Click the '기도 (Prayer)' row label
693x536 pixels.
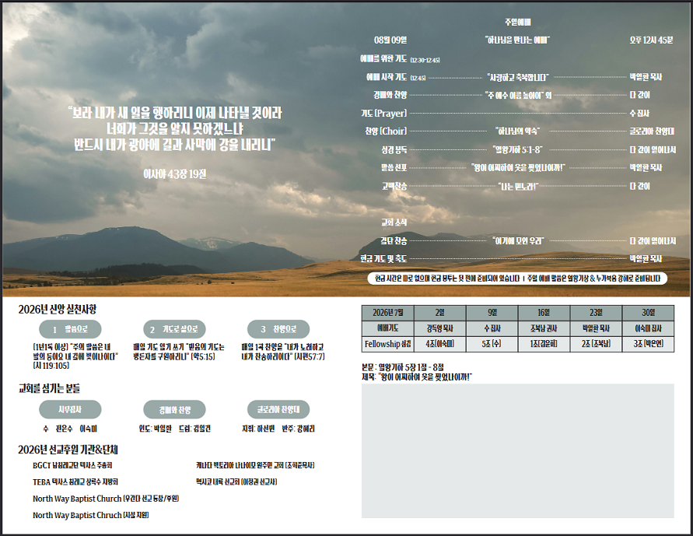pyautogui.click(x=383, y=113)
